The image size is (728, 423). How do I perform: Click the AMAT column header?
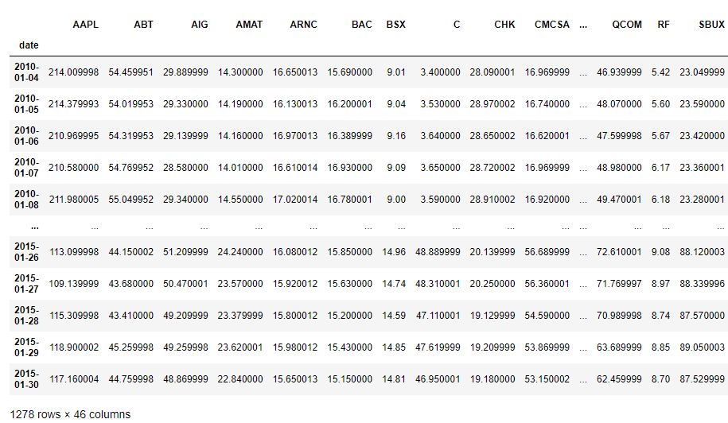click(x=249, y=25)
